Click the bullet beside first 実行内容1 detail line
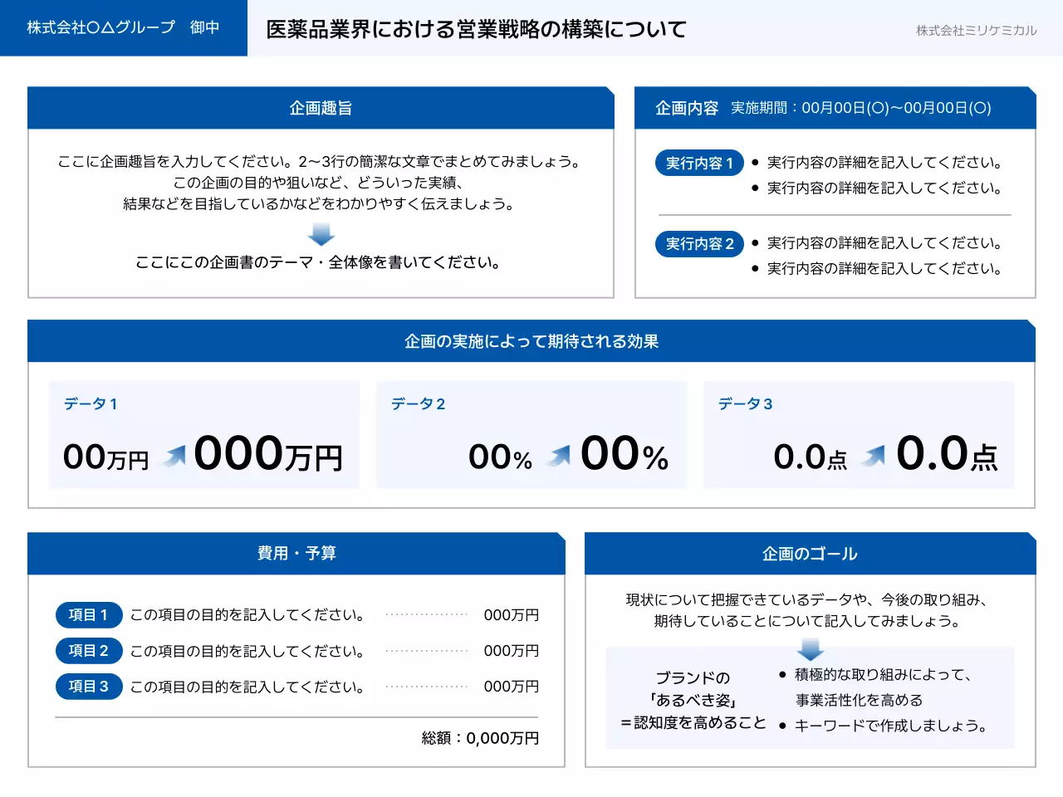 pos(756,162)
